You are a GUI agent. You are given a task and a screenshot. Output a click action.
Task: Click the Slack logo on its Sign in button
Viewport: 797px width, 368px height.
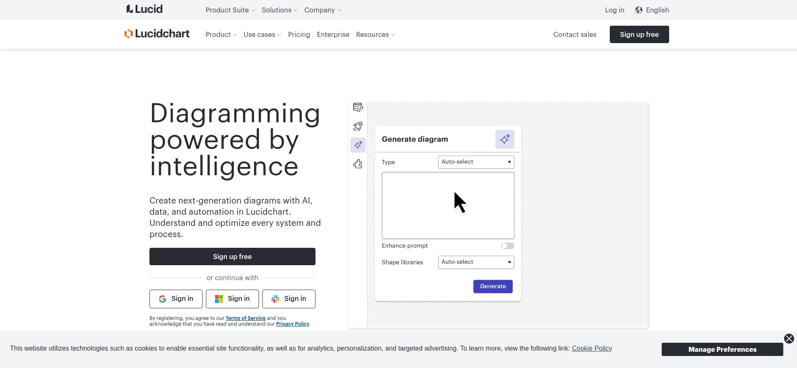pyautogui.click(x=275, y=299)
